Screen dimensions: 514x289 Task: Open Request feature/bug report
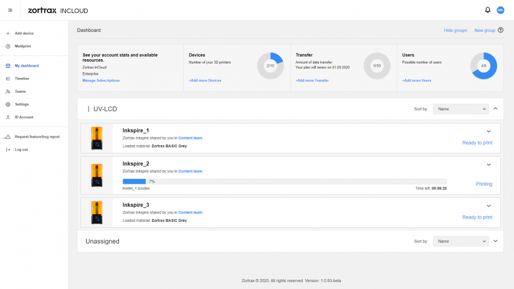[37, 136]
